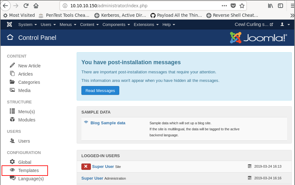Click the Control Panel home icon
Viewport: 295px width, 185px height.
click(10, 38)
